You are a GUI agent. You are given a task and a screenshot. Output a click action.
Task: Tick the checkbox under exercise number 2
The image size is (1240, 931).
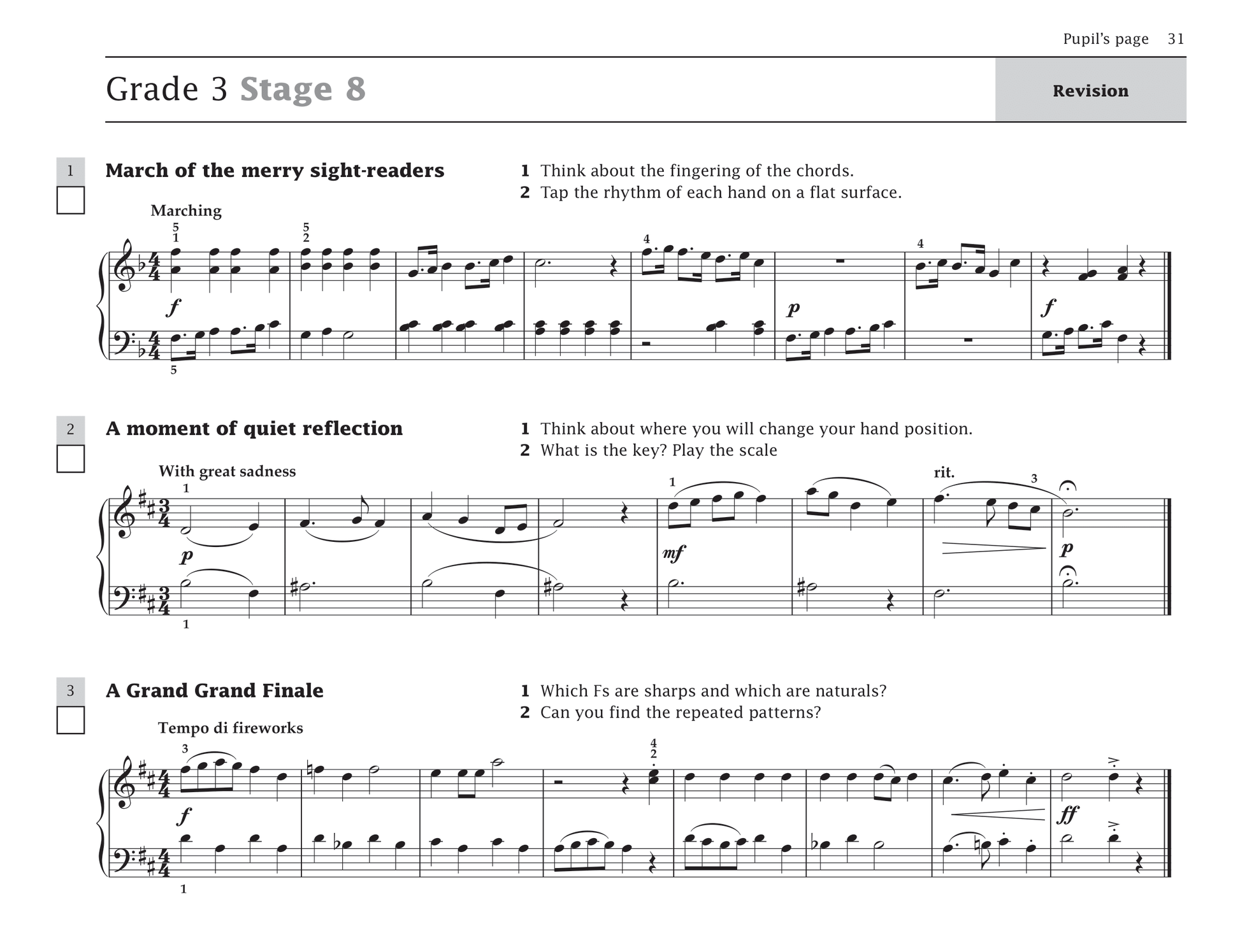71,458
